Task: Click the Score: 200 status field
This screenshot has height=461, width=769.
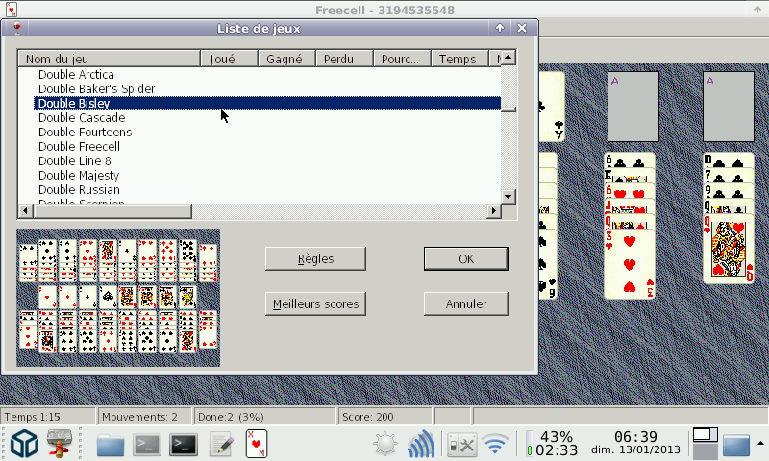Action: click(x=385, y=417)
